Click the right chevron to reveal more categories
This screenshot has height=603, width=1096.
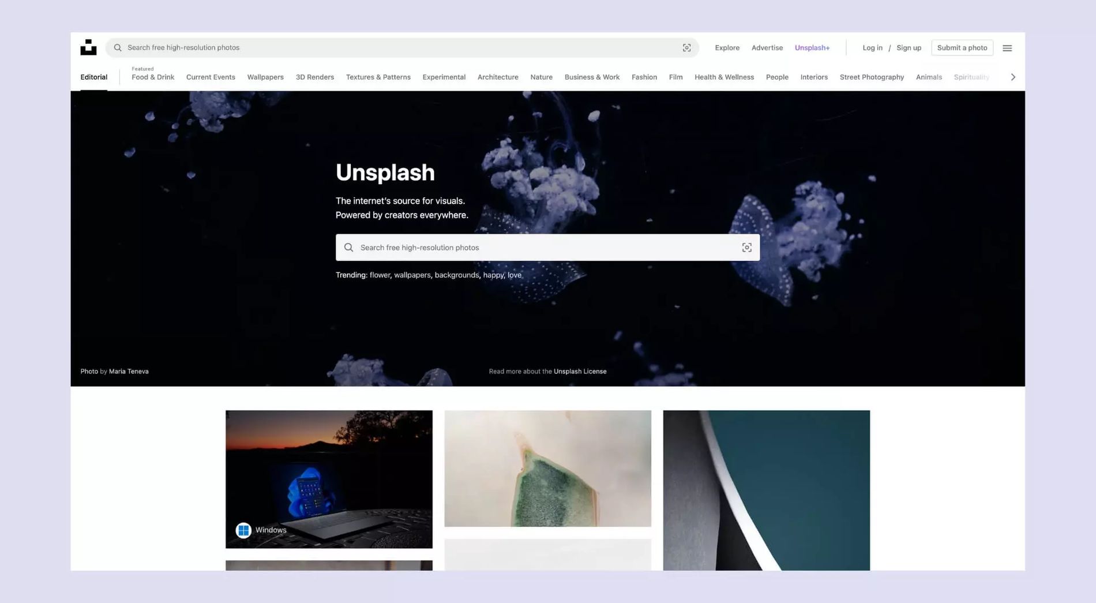(1013, 76)
